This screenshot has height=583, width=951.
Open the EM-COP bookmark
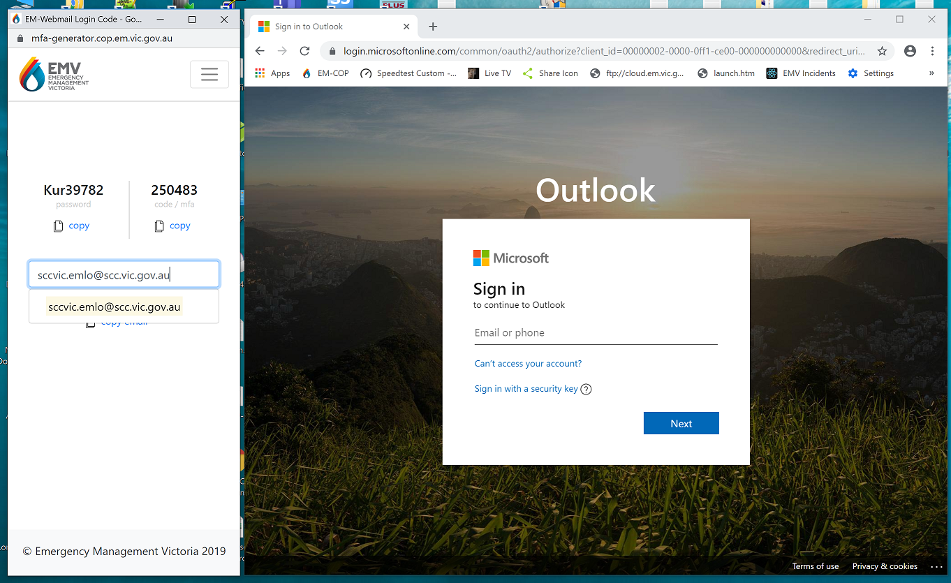click(x=325, y=73)
